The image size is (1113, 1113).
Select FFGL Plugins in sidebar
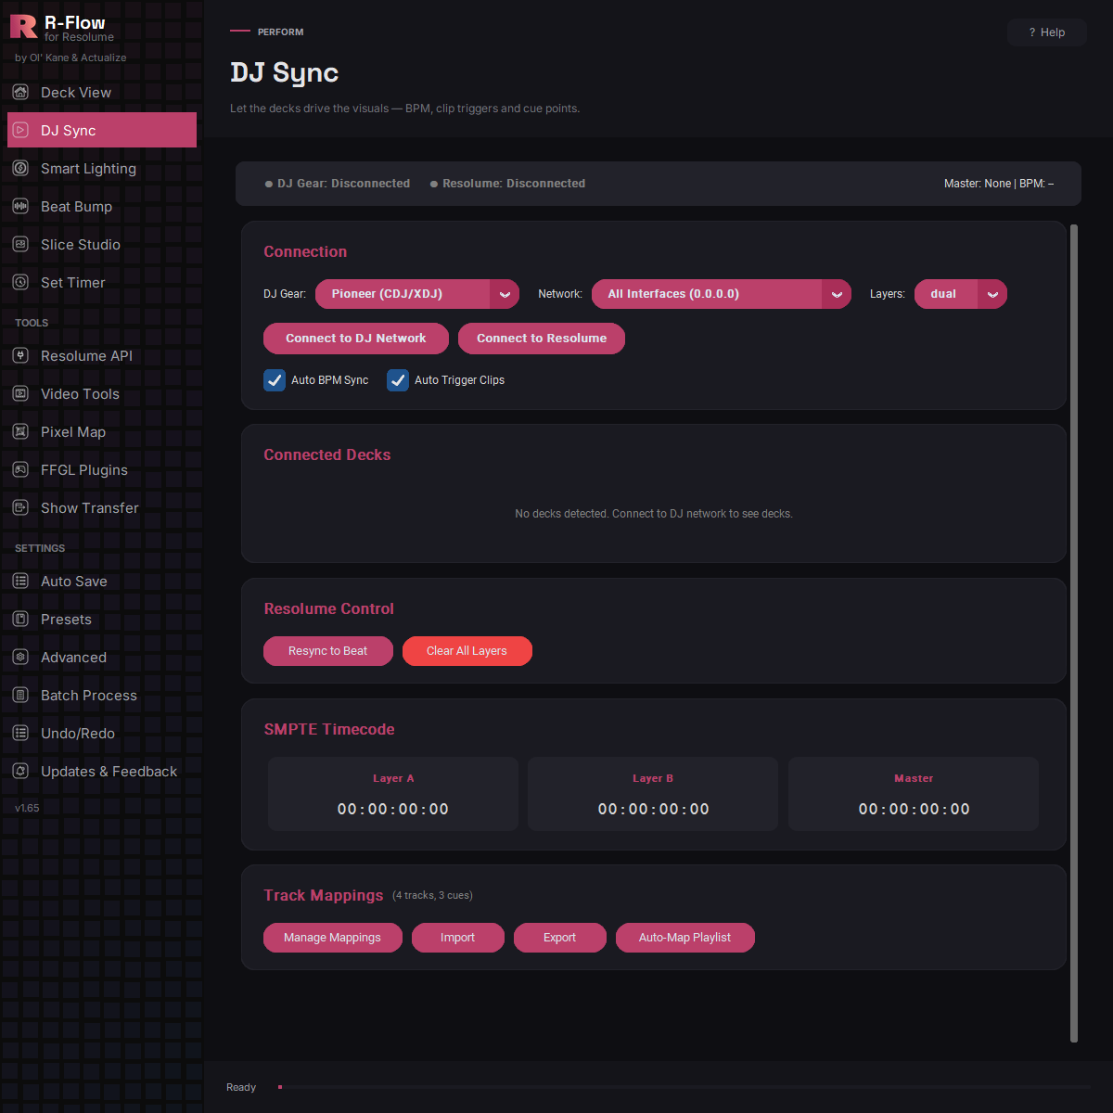[x=102, y=469]
